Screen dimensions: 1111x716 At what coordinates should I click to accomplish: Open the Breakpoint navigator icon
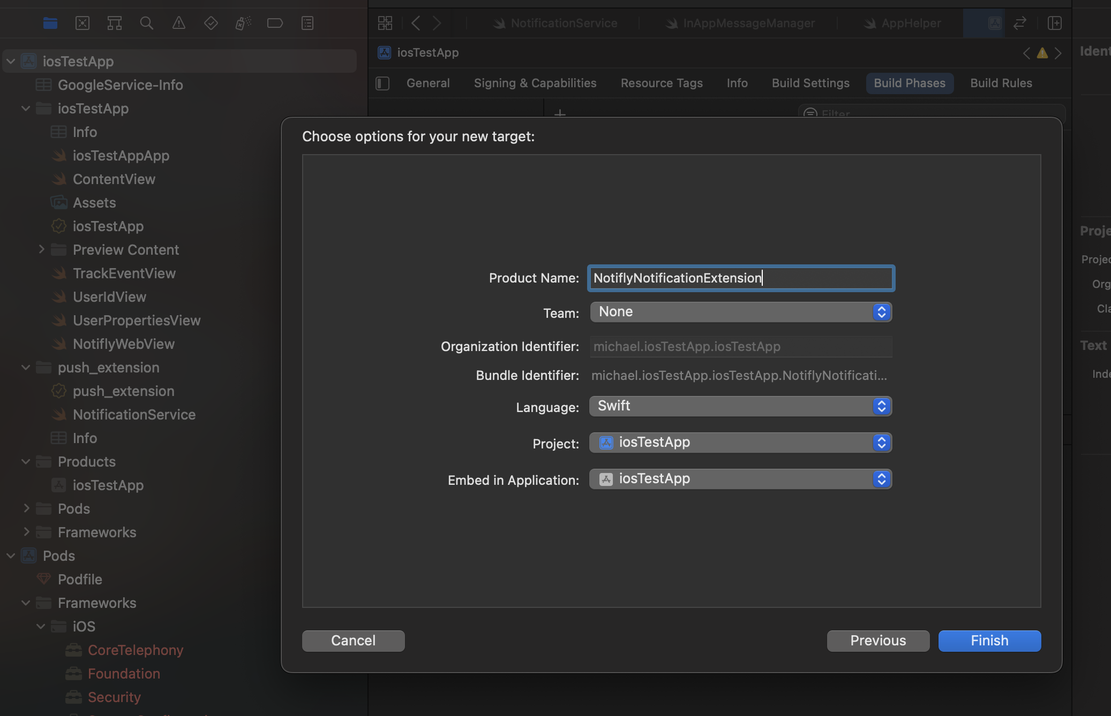[275, 23]
